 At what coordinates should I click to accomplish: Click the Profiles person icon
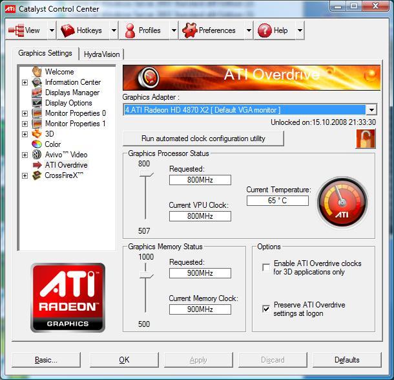[130, 30]
